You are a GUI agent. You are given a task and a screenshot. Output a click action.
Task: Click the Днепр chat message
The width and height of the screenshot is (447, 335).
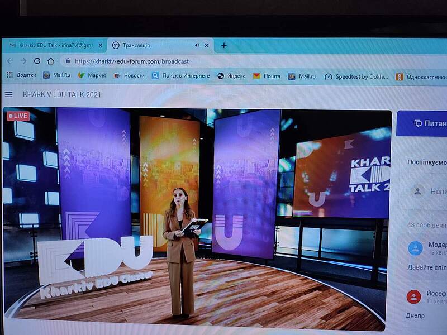tap(415, 315)
